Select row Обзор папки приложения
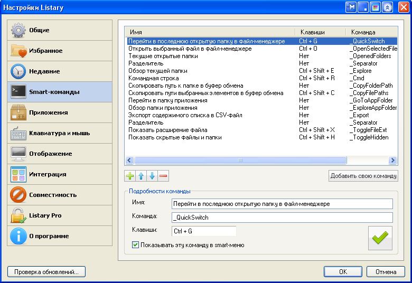412x283 pixels. pyautogui.click(x=262, y=108)
